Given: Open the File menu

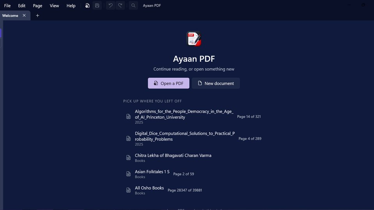Looking at the screenshot, I should click(x=7, y=5).
